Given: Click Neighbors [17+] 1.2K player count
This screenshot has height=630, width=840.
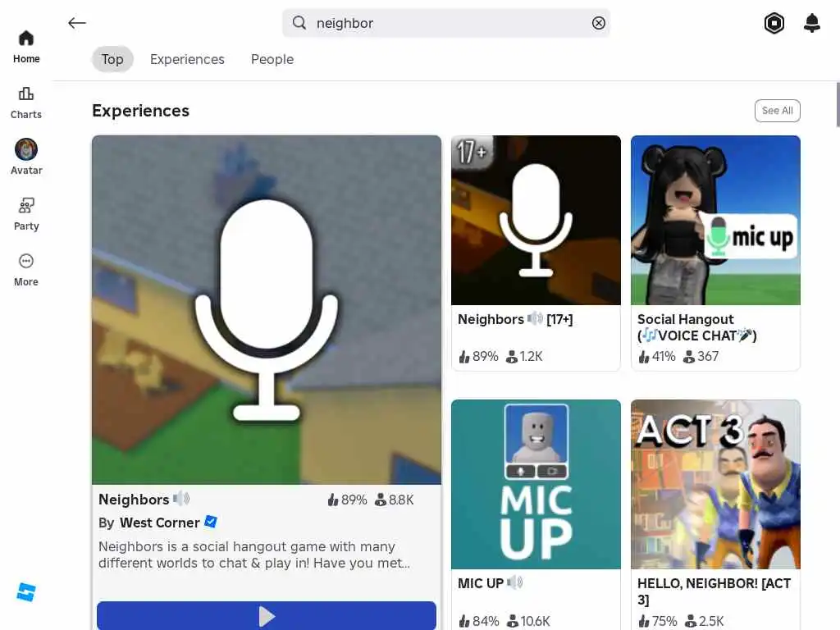Looking at the screenshot, I should pyautogui.click(x=524, y=356).
